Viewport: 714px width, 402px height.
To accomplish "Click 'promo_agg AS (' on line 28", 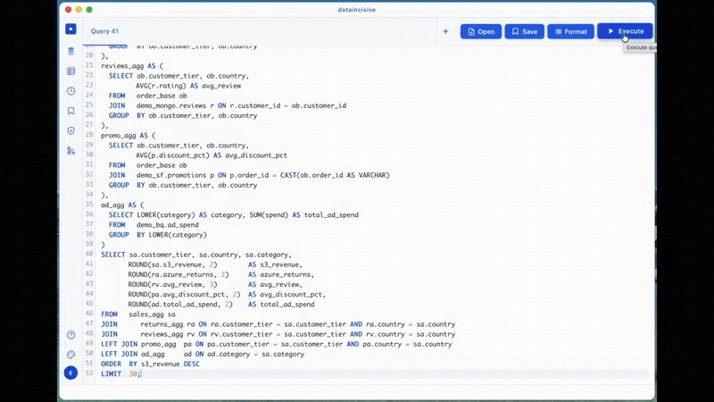I will pos(128,136).
